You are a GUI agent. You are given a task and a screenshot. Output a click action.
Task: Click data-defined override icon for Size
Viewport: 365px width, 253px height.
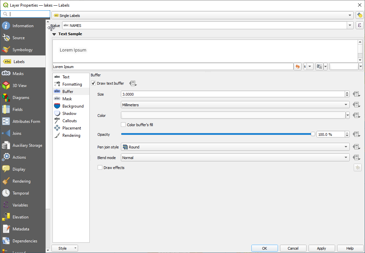[357, 94]
